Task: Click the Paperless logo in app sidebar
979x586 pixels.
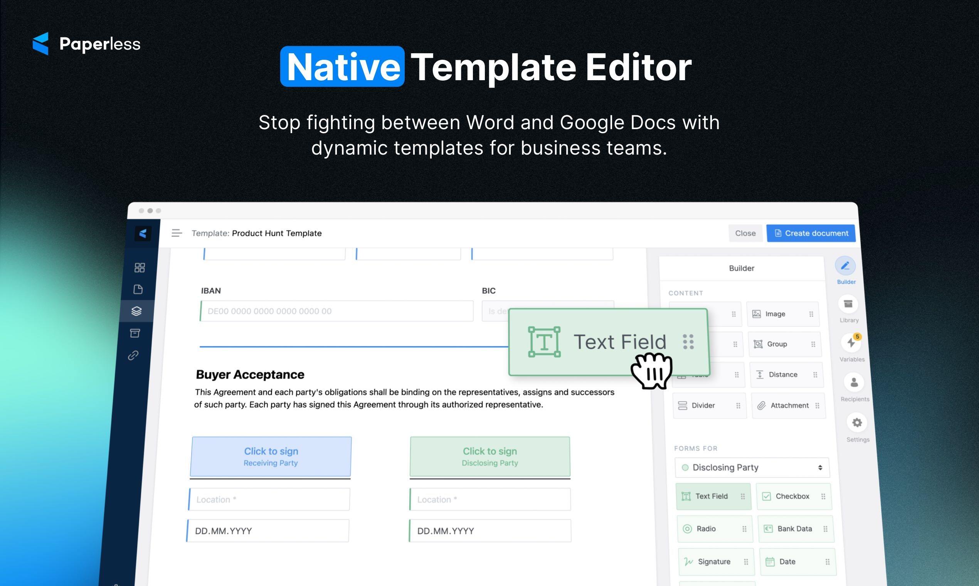Action: click(x=143, y=234)
